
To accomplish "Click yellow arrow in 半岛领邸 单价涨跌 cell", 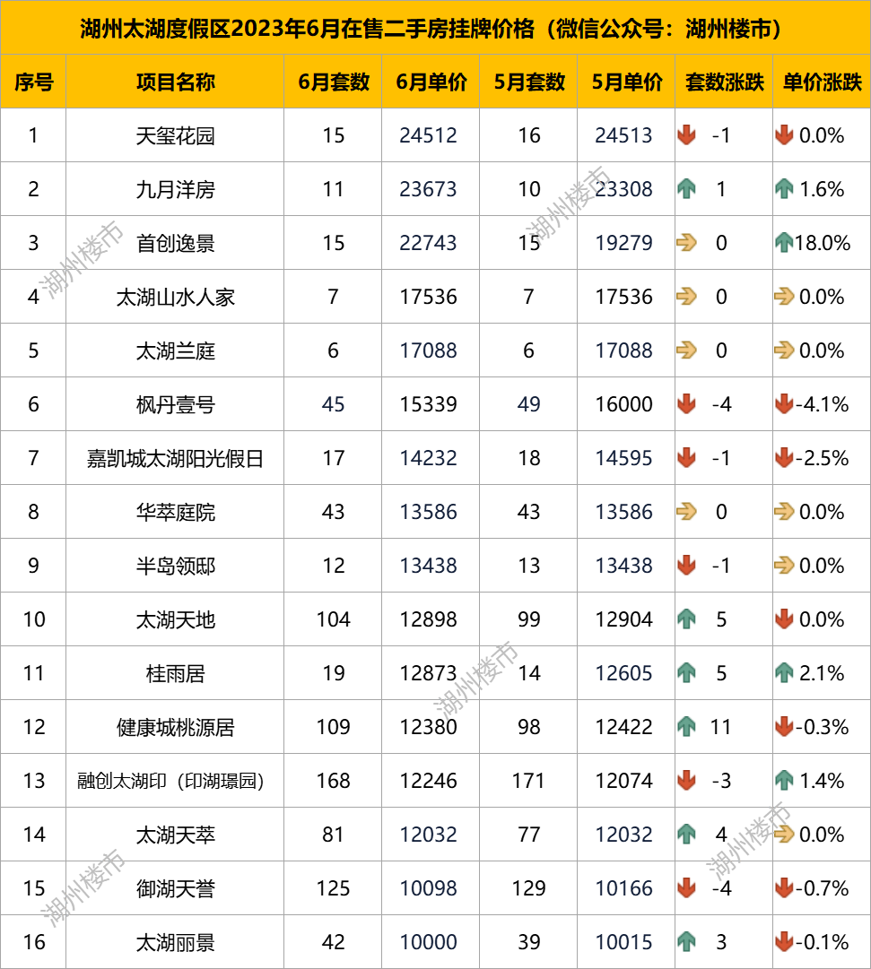I will 784,565.
